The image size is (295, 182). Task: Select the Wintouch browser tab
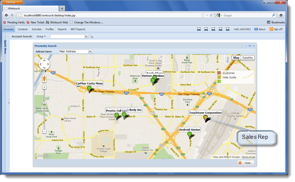click(x=31, y=8)
